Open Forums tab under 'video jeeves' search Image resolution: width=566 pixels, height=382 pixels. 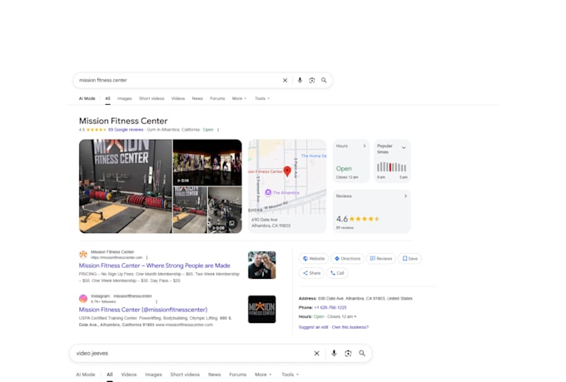click(x=237, y=375)
